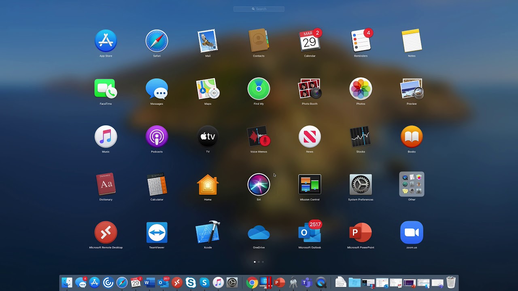The width and height of the screenshot is (518, 291).
Task: Launch the Stocks app
Action: click(361, 137)
